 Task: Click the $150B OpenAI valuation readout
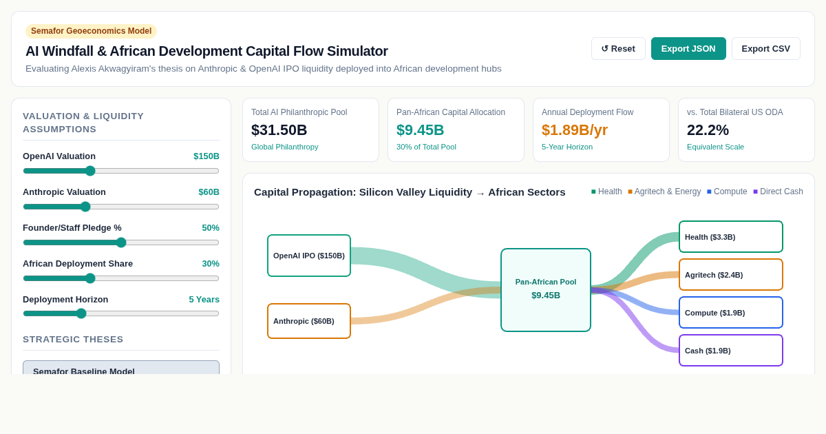(x=206, y=156)
